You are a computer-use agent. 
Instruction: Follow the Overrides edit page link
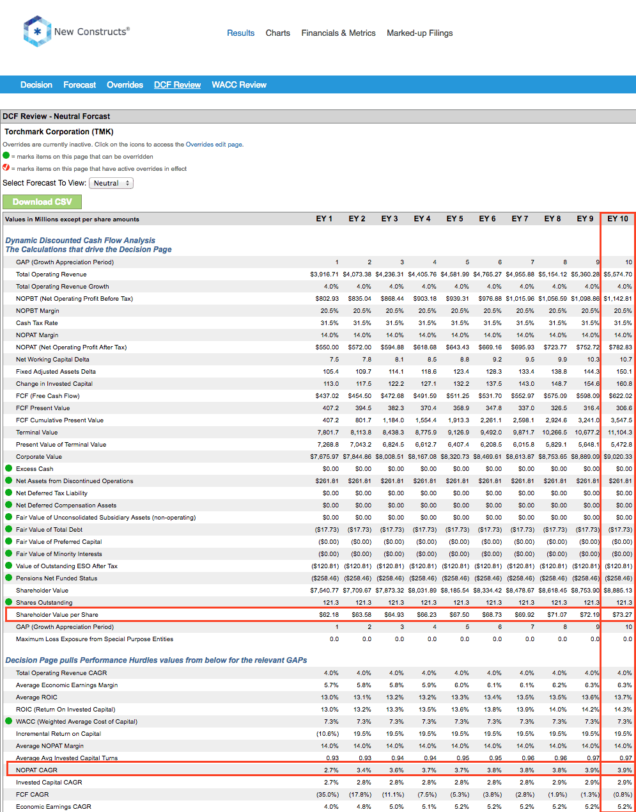[x=214, y=145]
